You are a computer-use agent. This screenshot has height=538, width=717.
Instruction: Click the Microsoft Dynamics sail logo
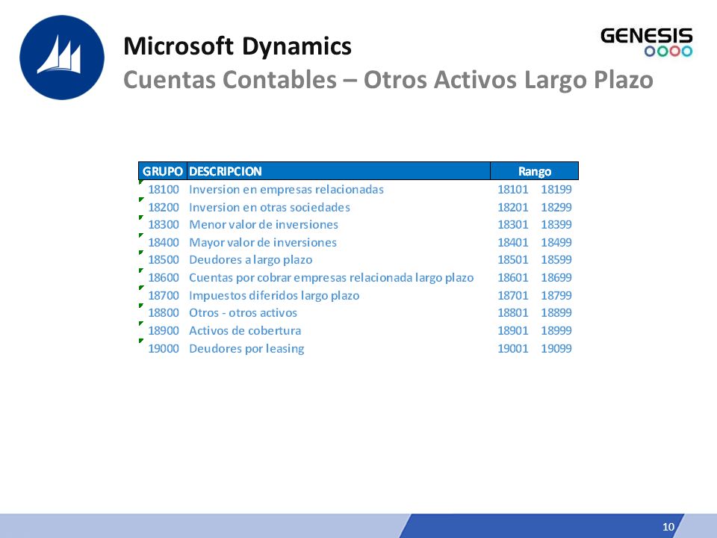coord(62,58)
